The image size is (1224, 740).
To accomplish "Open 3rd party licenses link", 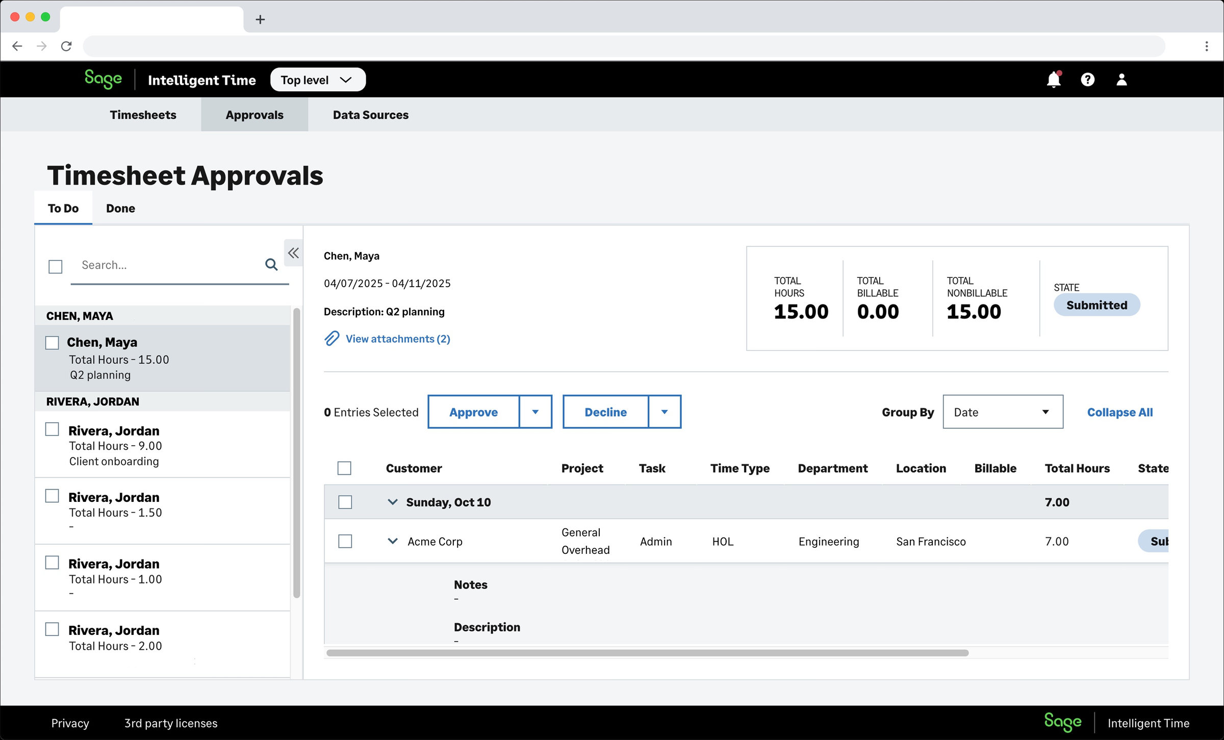I will (171, 723).
